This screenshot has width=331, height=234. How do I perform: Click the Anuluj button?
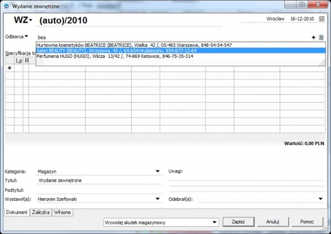pos(273,222)
